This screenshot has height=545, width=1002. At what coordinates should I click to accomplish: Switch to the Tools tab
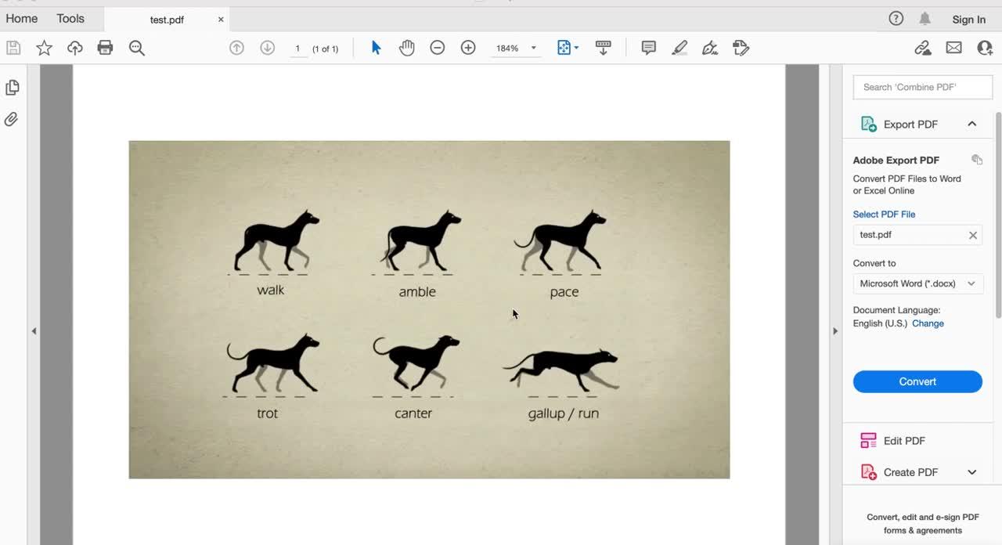click(x=70, y=18)
